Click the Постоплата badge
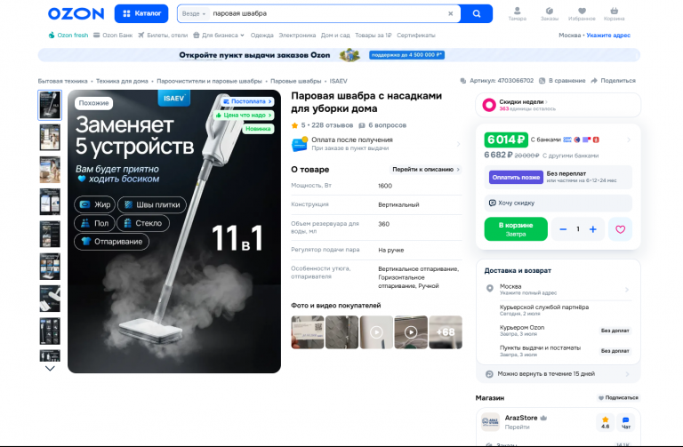The image size is (683, 447). 247,101
